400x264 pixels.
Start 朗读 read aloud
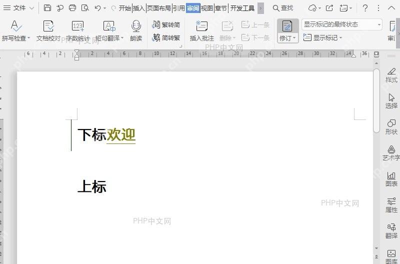[x=136, y=31]
